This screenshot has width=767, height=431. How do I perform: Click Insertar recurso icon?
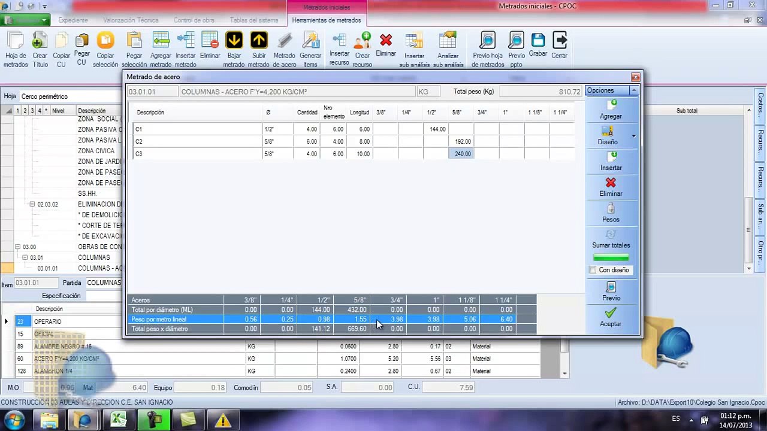pos(339,41)
